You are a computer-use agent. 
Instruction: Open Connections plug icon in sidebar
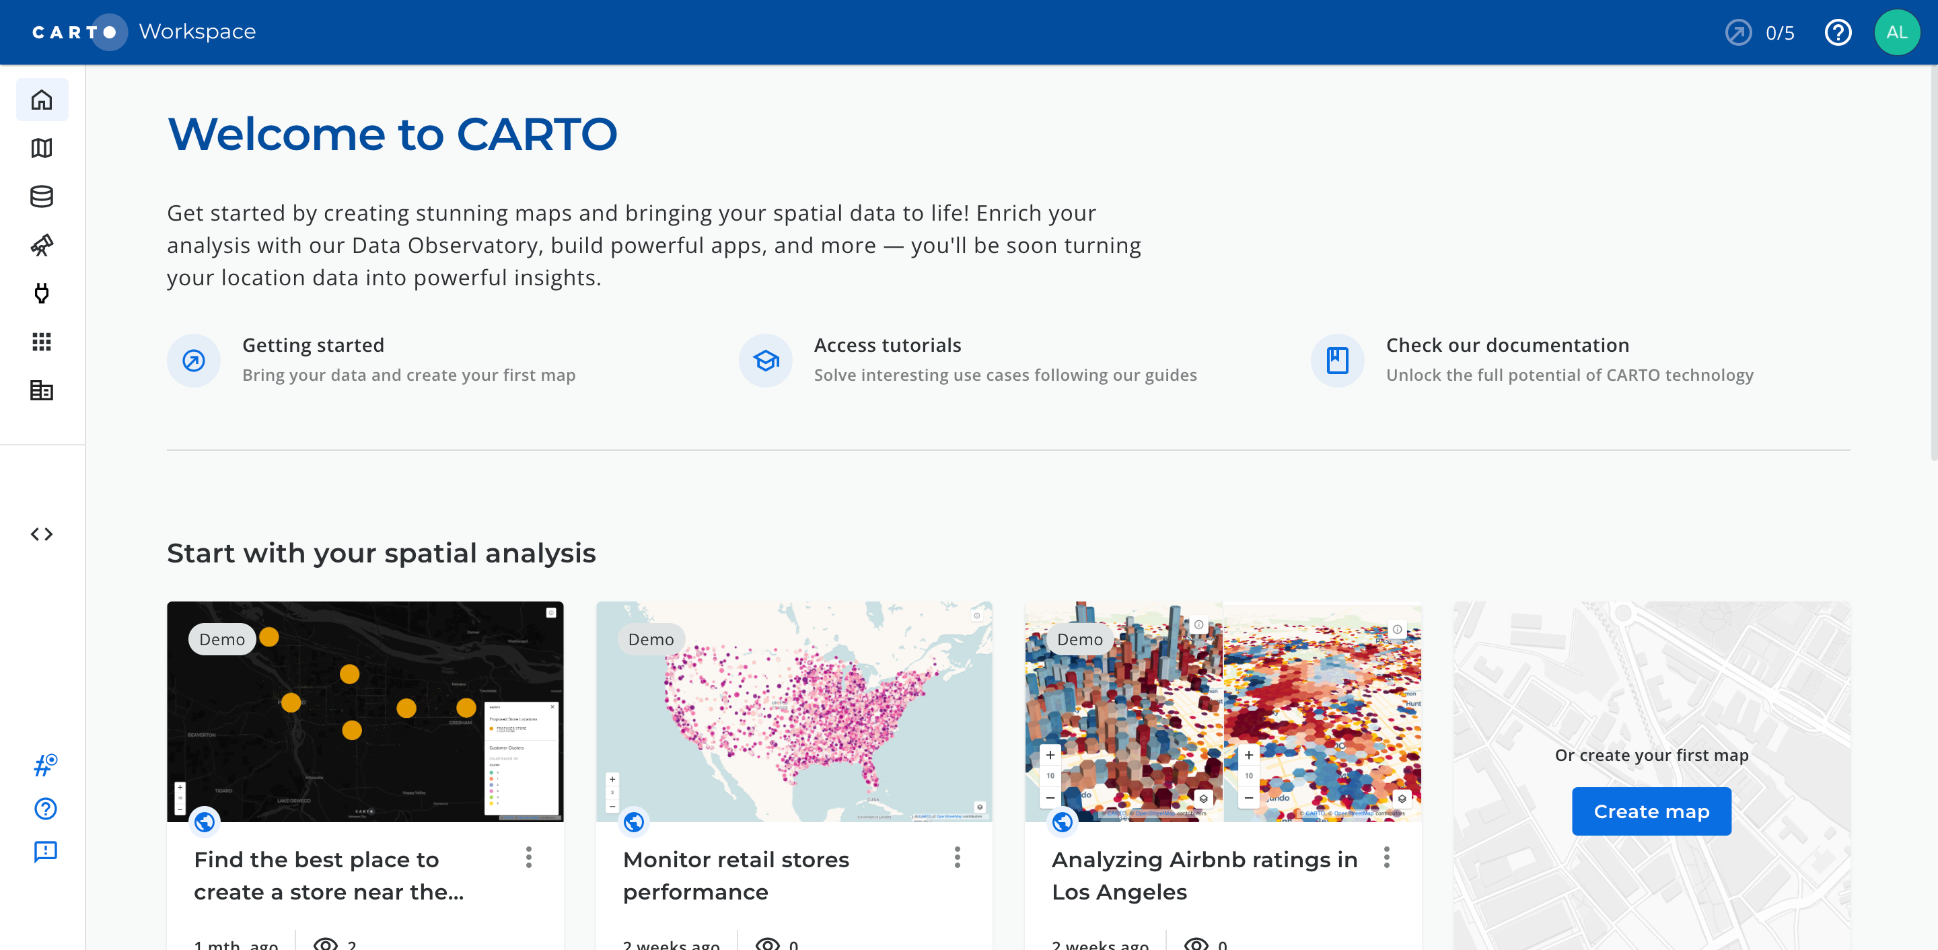click(x=42, y=293)
